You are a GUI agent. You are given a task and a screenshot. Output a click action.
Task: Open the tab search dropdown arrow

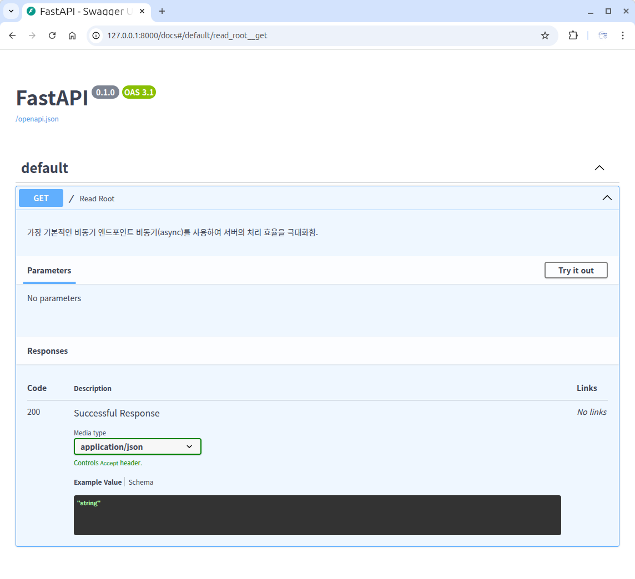(x=11, y=11)
